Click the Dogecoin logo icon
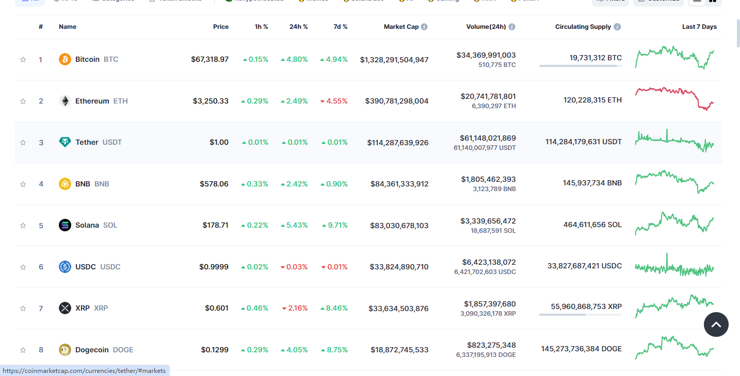Screen dimensions: 740x376 pos(65,350)
